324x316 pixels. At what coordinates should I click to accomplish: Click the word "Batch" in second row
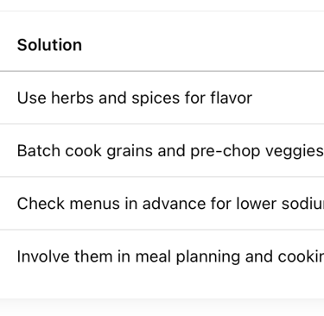[x=39, y=151]
